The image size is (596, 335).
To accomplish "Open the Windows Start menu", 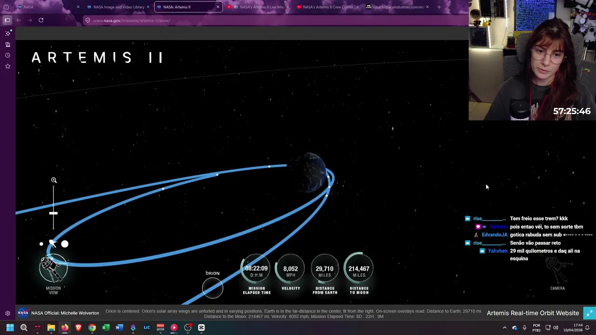I will [x=10, y=328].
